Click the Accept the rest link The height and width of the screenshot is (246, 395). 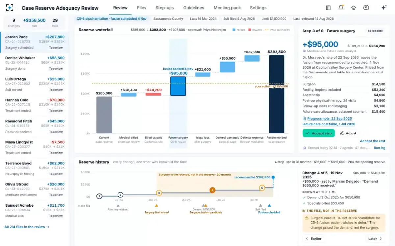pos(373,141)
